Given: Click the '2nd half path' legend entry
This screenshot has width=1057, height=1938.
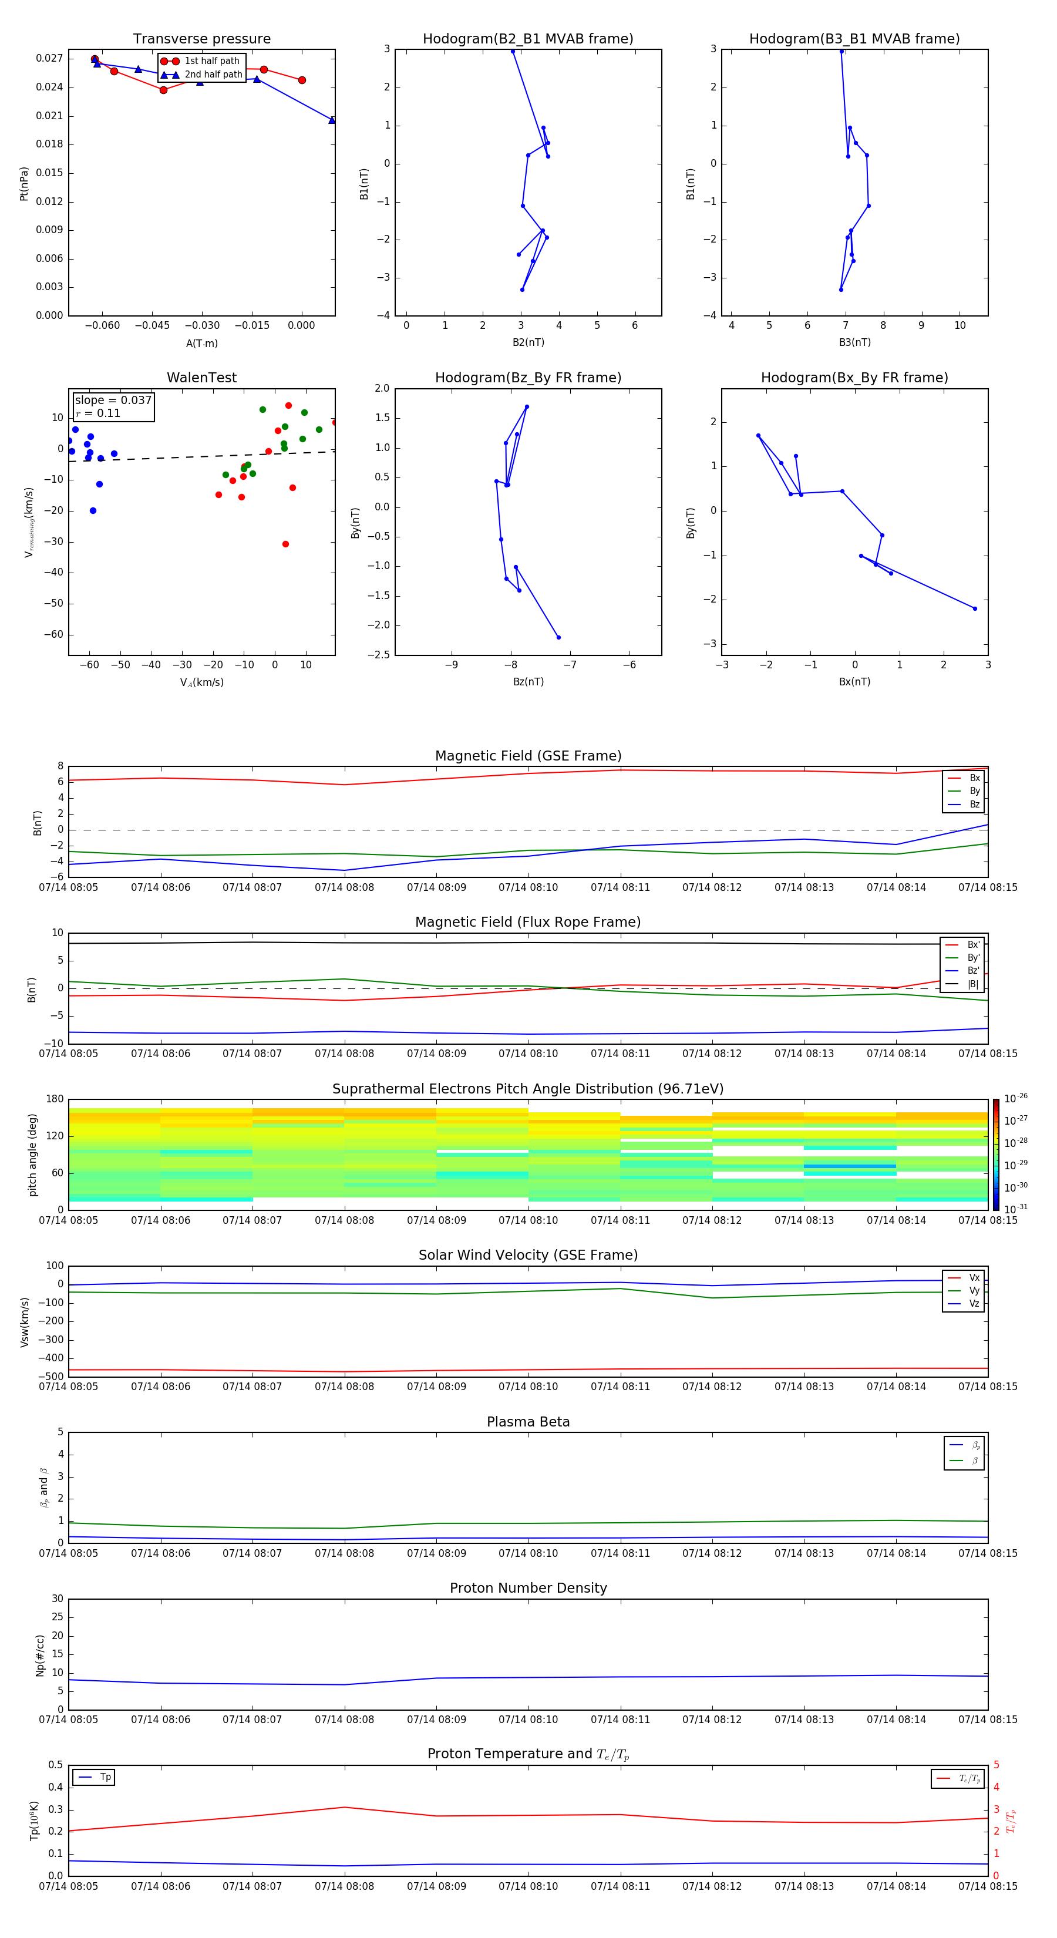Looking at the screenshot, I should tap(201, 75).
